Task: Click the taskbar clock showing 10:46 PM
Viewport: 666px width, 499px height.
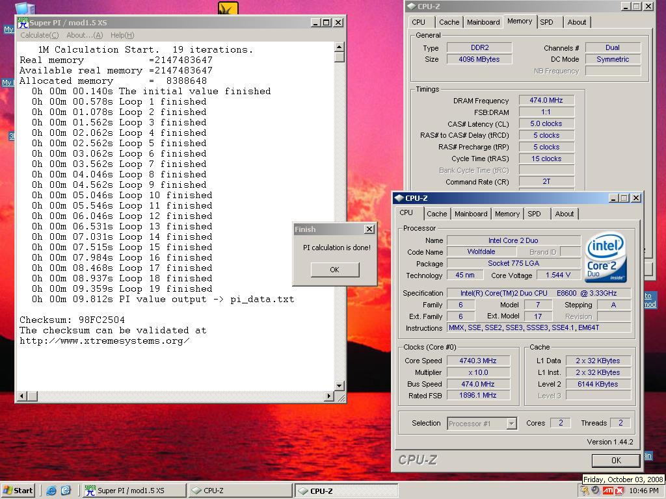Action: [x=644, y=491]
